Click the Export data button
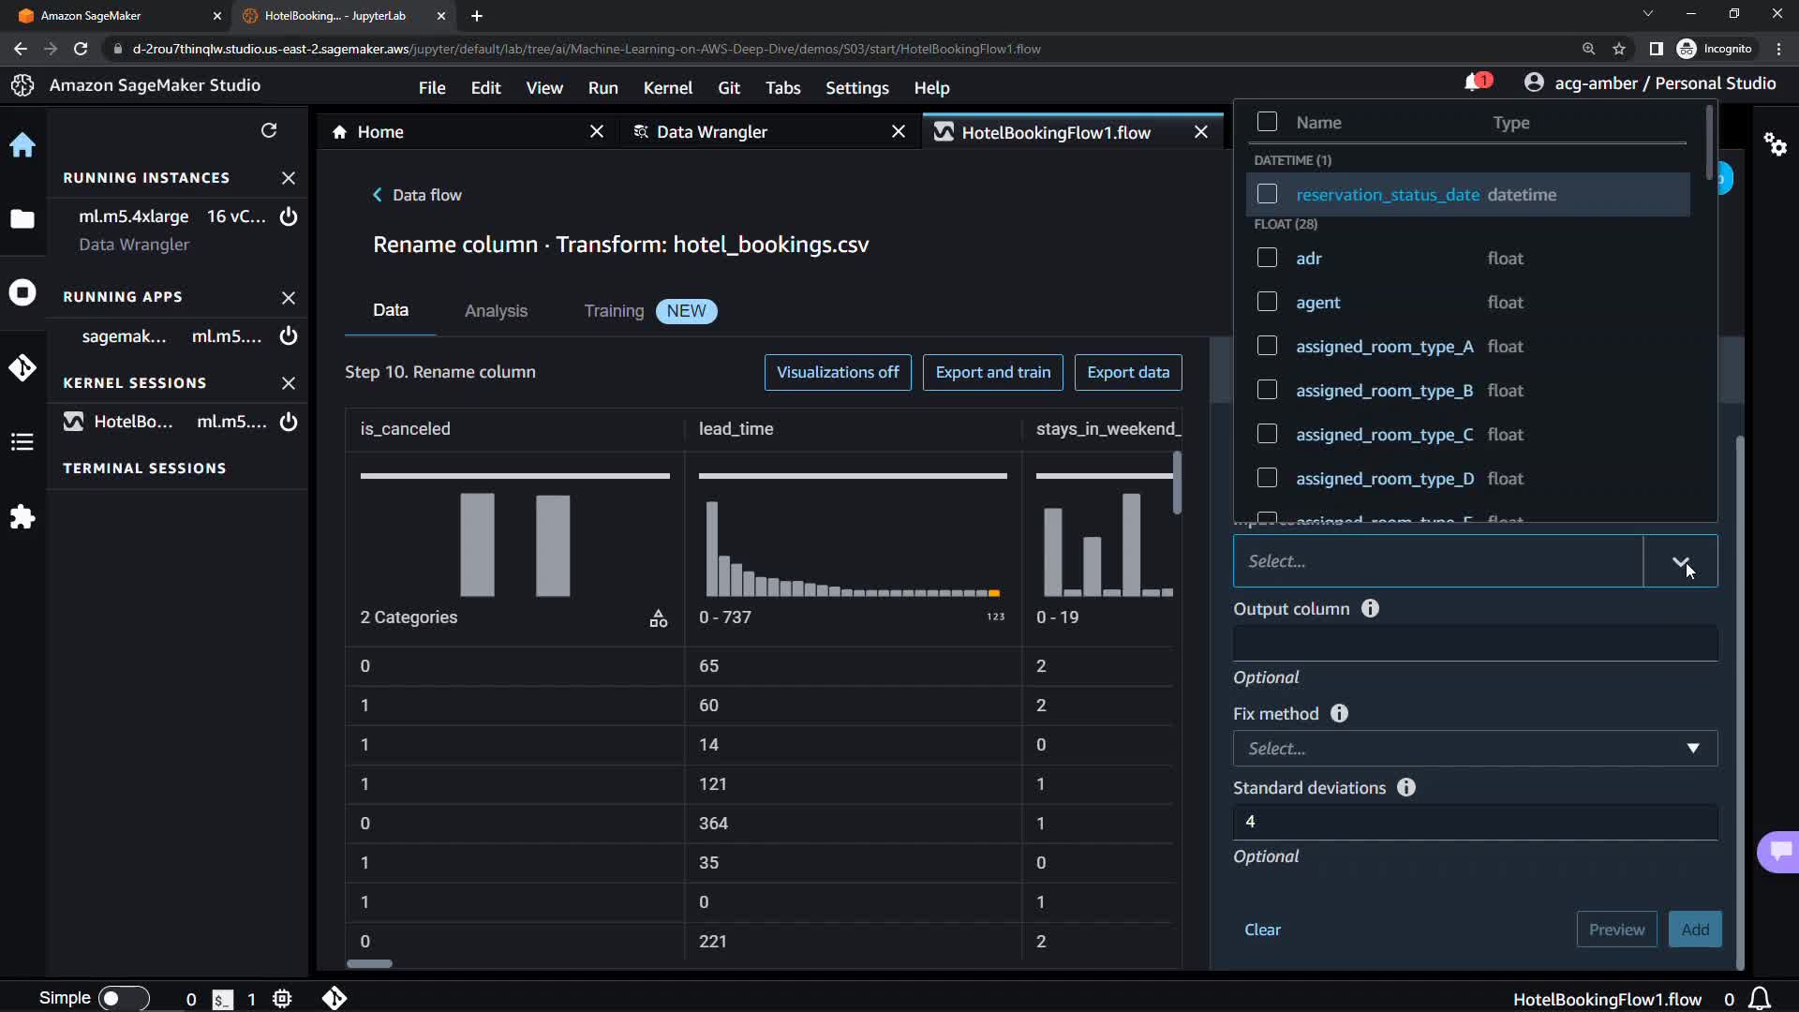This screenshot has height=1012, width=1799. (x=1127, y=372)
